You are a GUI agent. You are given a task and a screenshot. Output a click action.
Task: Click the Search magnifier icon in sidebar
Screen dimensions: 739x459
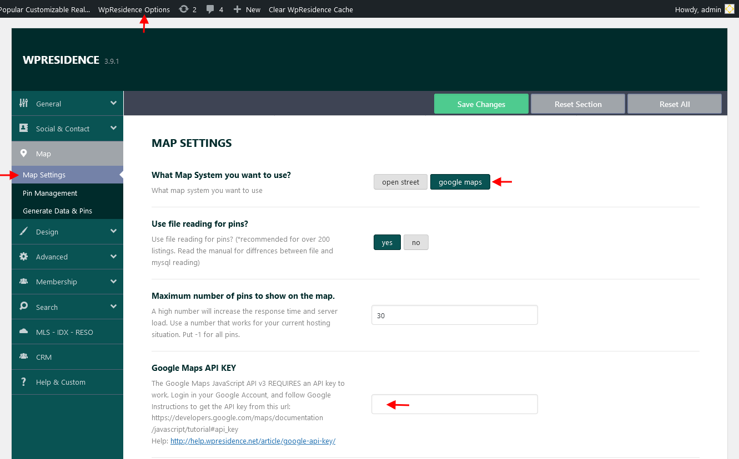pos(23,307)
